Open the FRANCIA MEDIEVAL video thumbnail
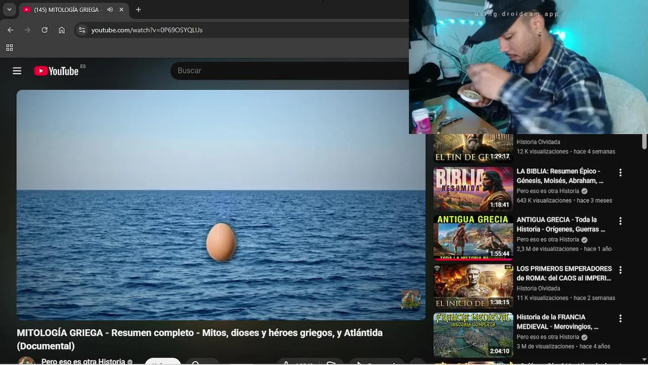The image size is (648, 365). point(473,335)
